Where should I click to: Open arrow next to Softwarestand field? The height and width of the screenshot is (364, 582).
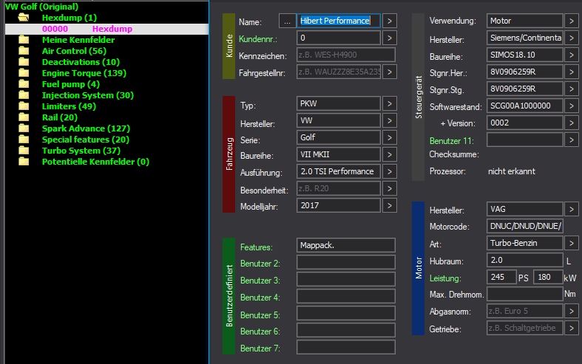point(572,106)
